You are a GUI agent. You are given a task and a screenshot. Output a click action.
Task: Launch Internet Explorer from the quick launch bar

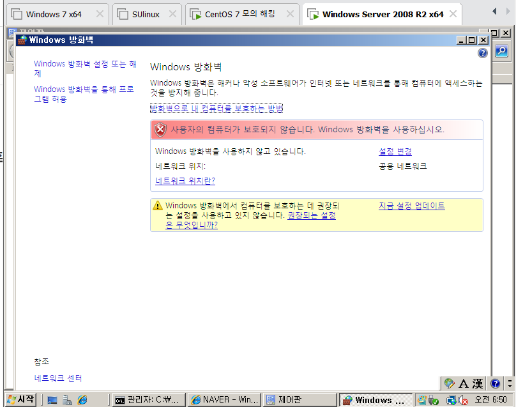point(82,400)
